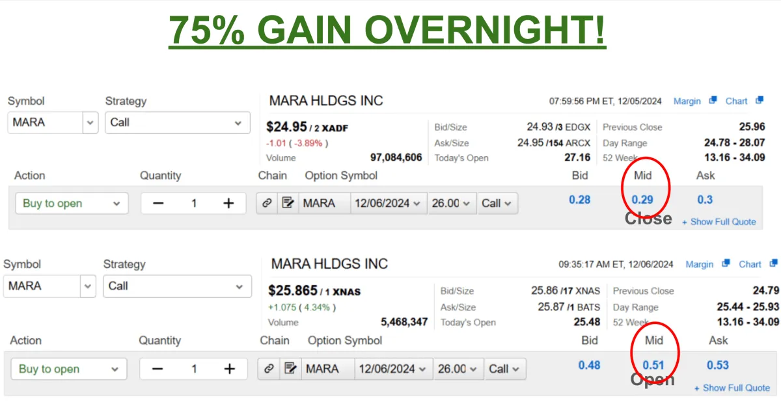This screenshot has height=402, width=781.
Task: Decrease quantity with minus in top row
Action: click(158, 204)
